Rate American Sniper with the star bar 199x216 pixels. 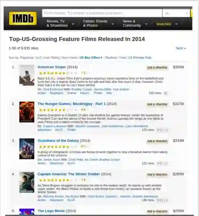click(x=58, y=73)
